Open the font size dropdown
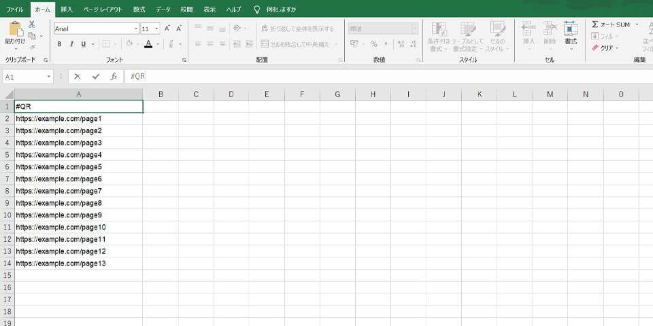The image size is (653, 326). 157,29
